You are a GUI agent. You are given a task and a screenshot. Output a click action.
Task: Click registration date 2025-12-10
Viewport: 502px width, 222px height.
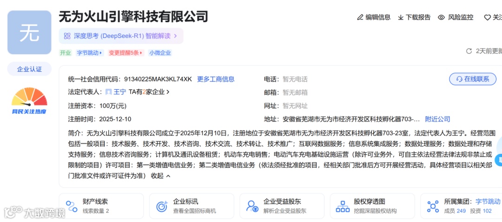(x=115, y=119)
